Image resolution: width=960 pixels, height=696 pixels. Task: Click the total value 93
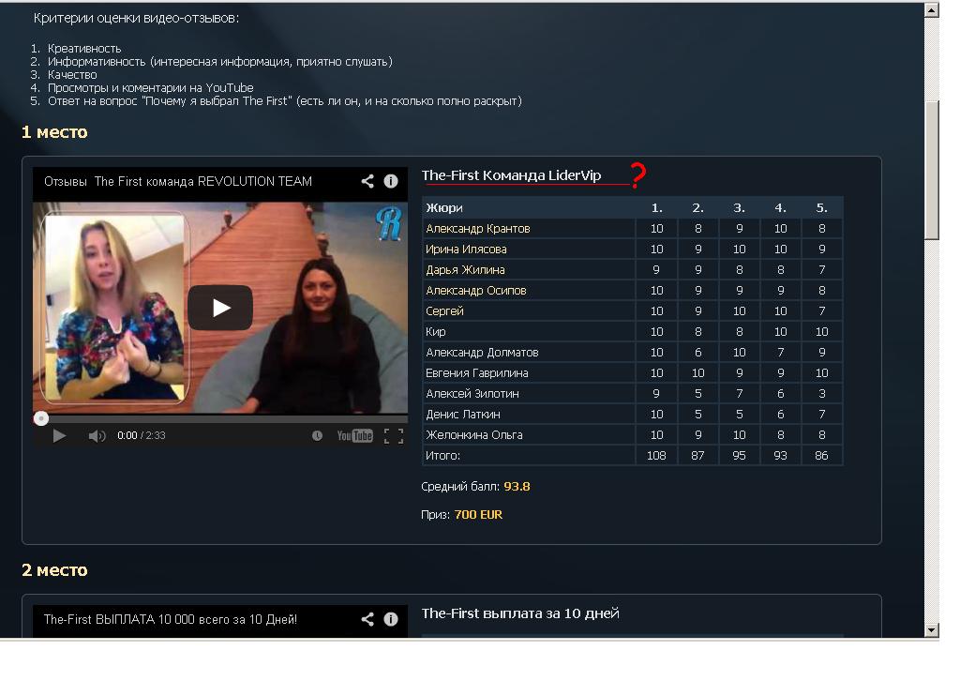(780, 455)
